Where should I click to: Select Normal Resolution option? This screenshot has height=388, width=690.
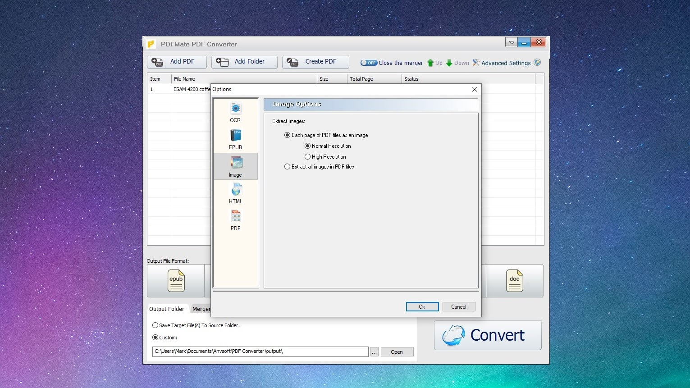click(328, 146)
